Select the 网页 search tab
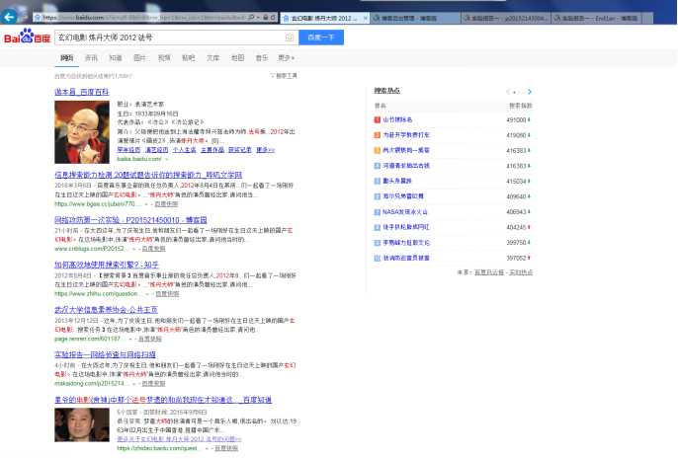The image size is (678, 459). (66, 58)
